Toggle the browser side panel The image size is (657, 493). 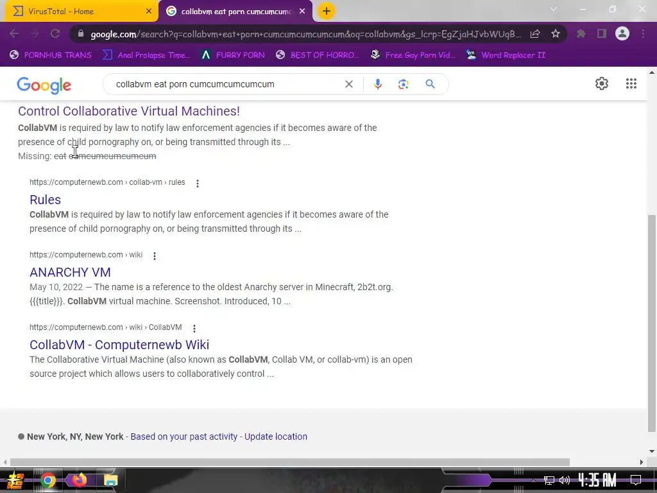602,33
